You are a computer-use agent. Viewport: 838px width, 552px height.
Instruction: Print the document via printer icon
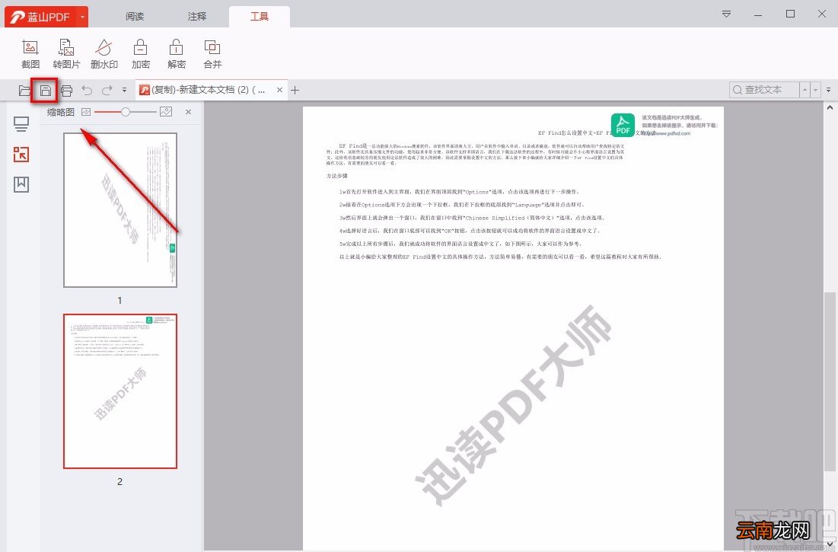[x=66, y=91]
